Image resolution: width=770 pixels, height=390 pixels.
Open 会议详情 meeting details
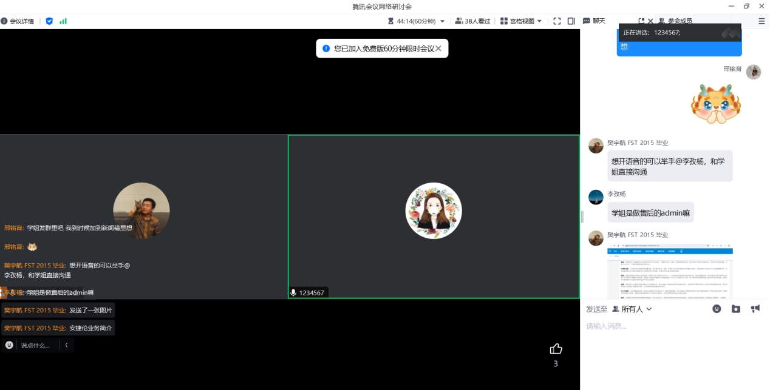tap(18, 21)
